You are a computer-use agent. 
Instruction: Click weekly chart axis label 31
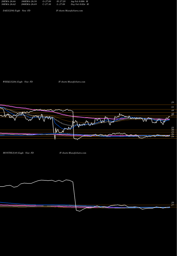click(x=172, y=107)
